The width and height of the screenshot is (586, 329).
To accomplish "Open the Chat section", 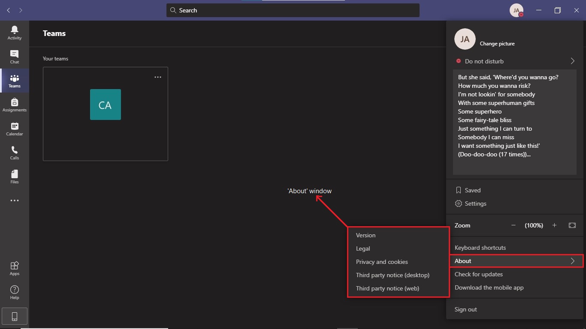I will coord(15,57).
